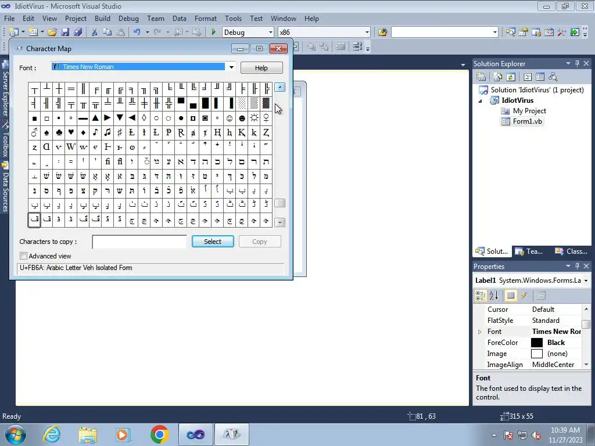Viewport: 595px width, 446px height.
Task: Select My Project in Solution Explorer
Action: point(529,111)
